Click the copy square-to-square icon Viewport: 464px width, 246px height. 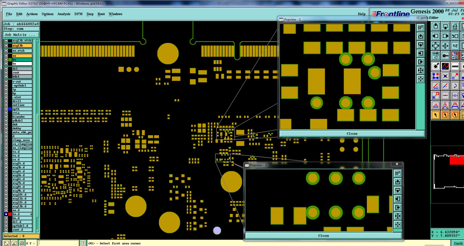pos(436,95)
